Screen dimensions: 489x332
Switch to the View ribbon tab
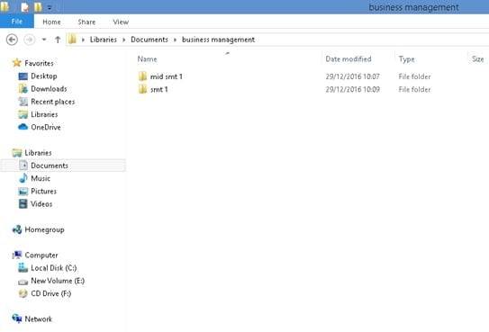[121, 22]
